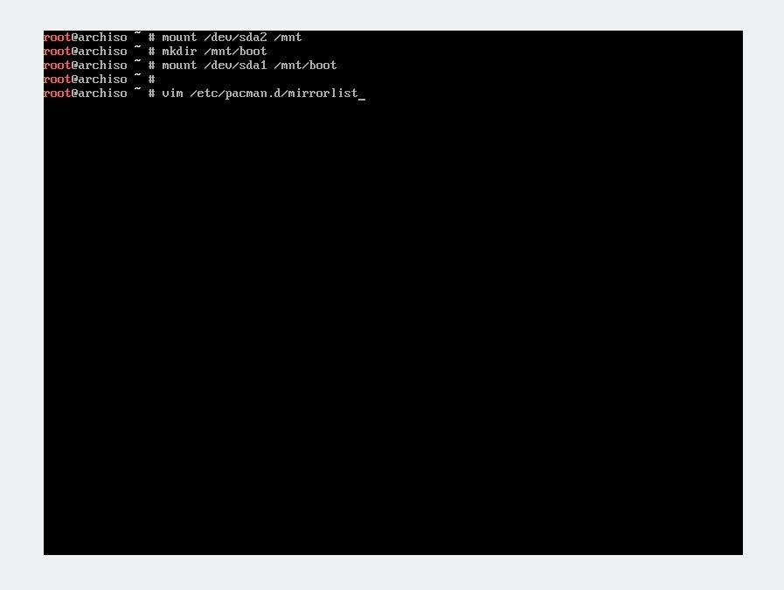This screenshot has height=590, width=784.
Task: Click @archiso on the empty prompt line
Action: point(99,80)
